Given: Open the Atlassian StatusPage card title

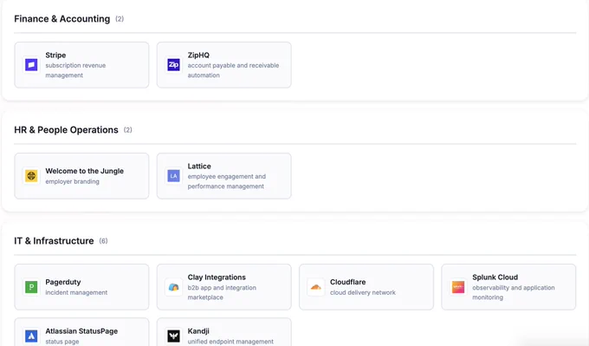Looking at the screenshot, I should (81, 331).
